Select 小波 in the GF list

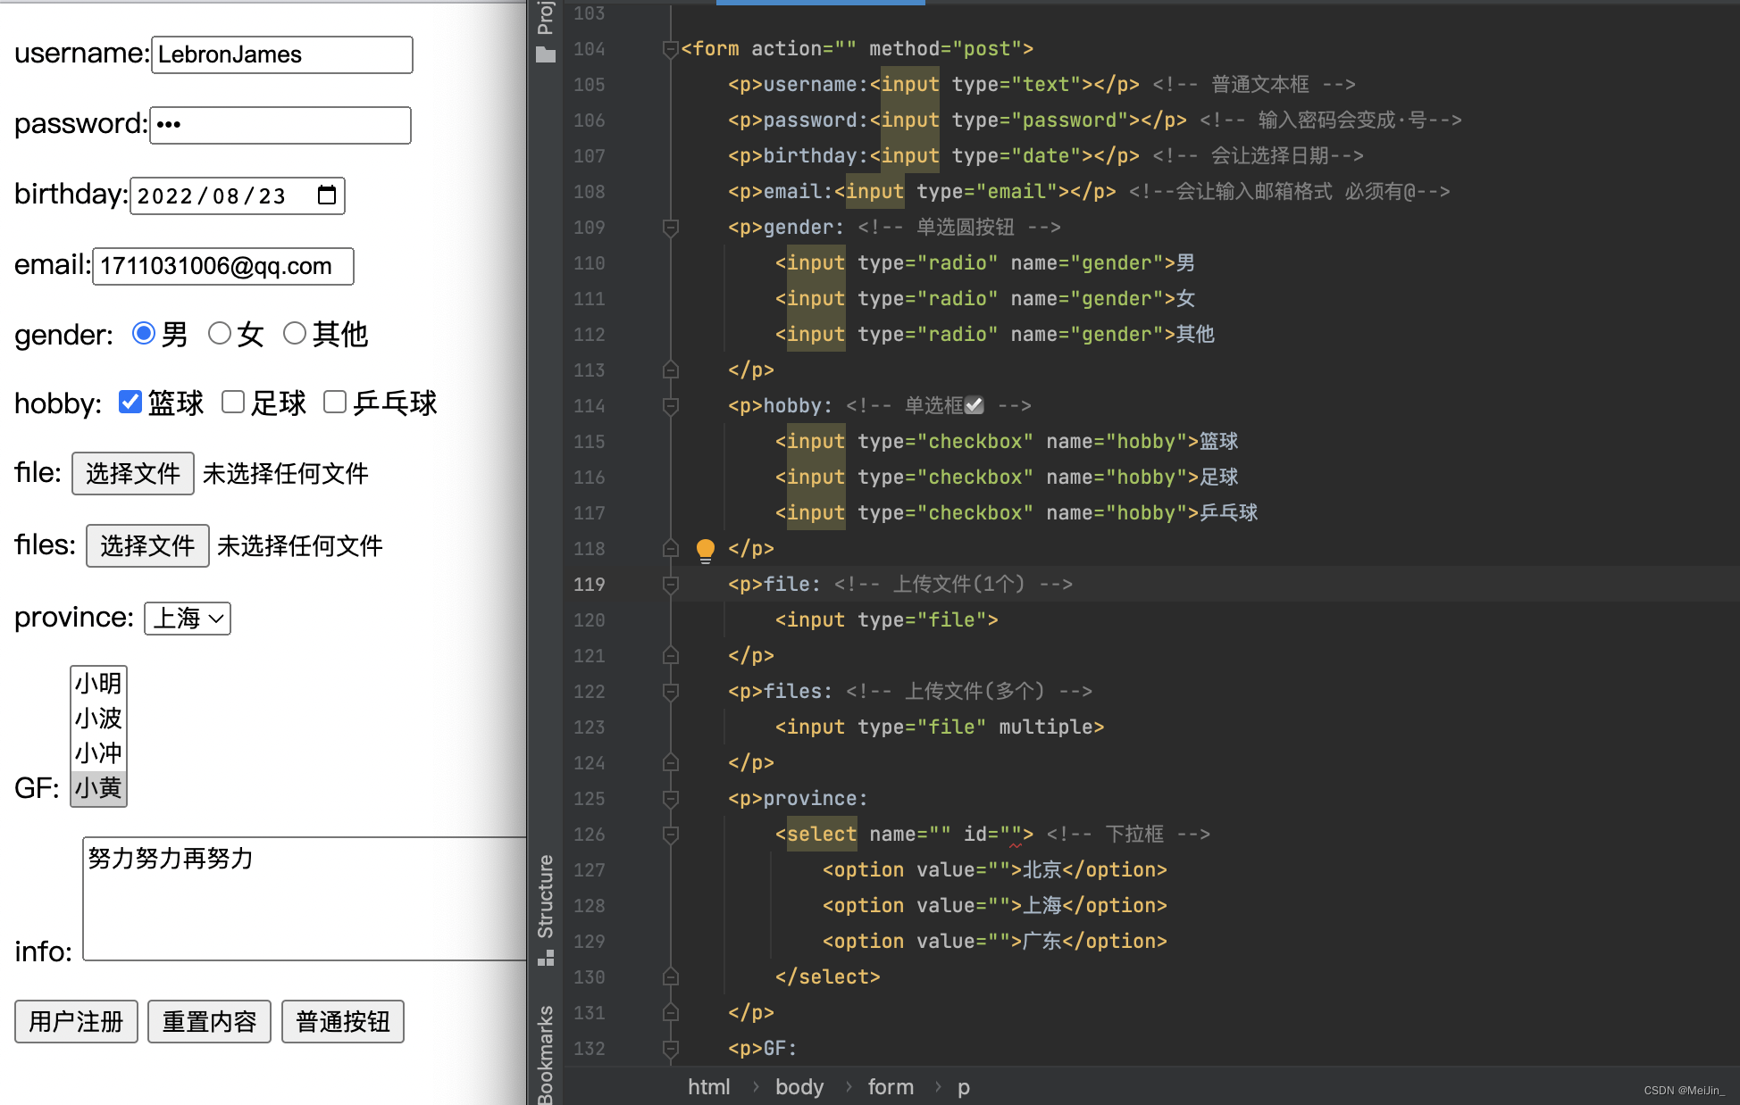98,719
